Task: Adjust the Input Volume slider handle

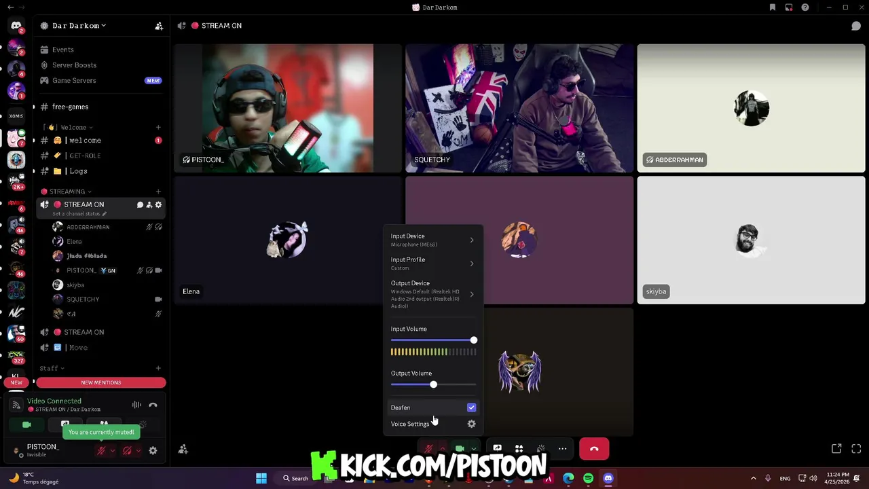Action: [x=473, y=340]
